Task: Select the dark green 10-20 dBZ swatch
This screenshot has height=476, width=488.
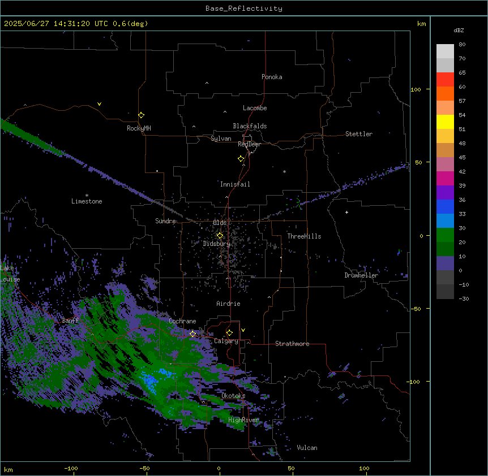Action: [x=445, y=249]
